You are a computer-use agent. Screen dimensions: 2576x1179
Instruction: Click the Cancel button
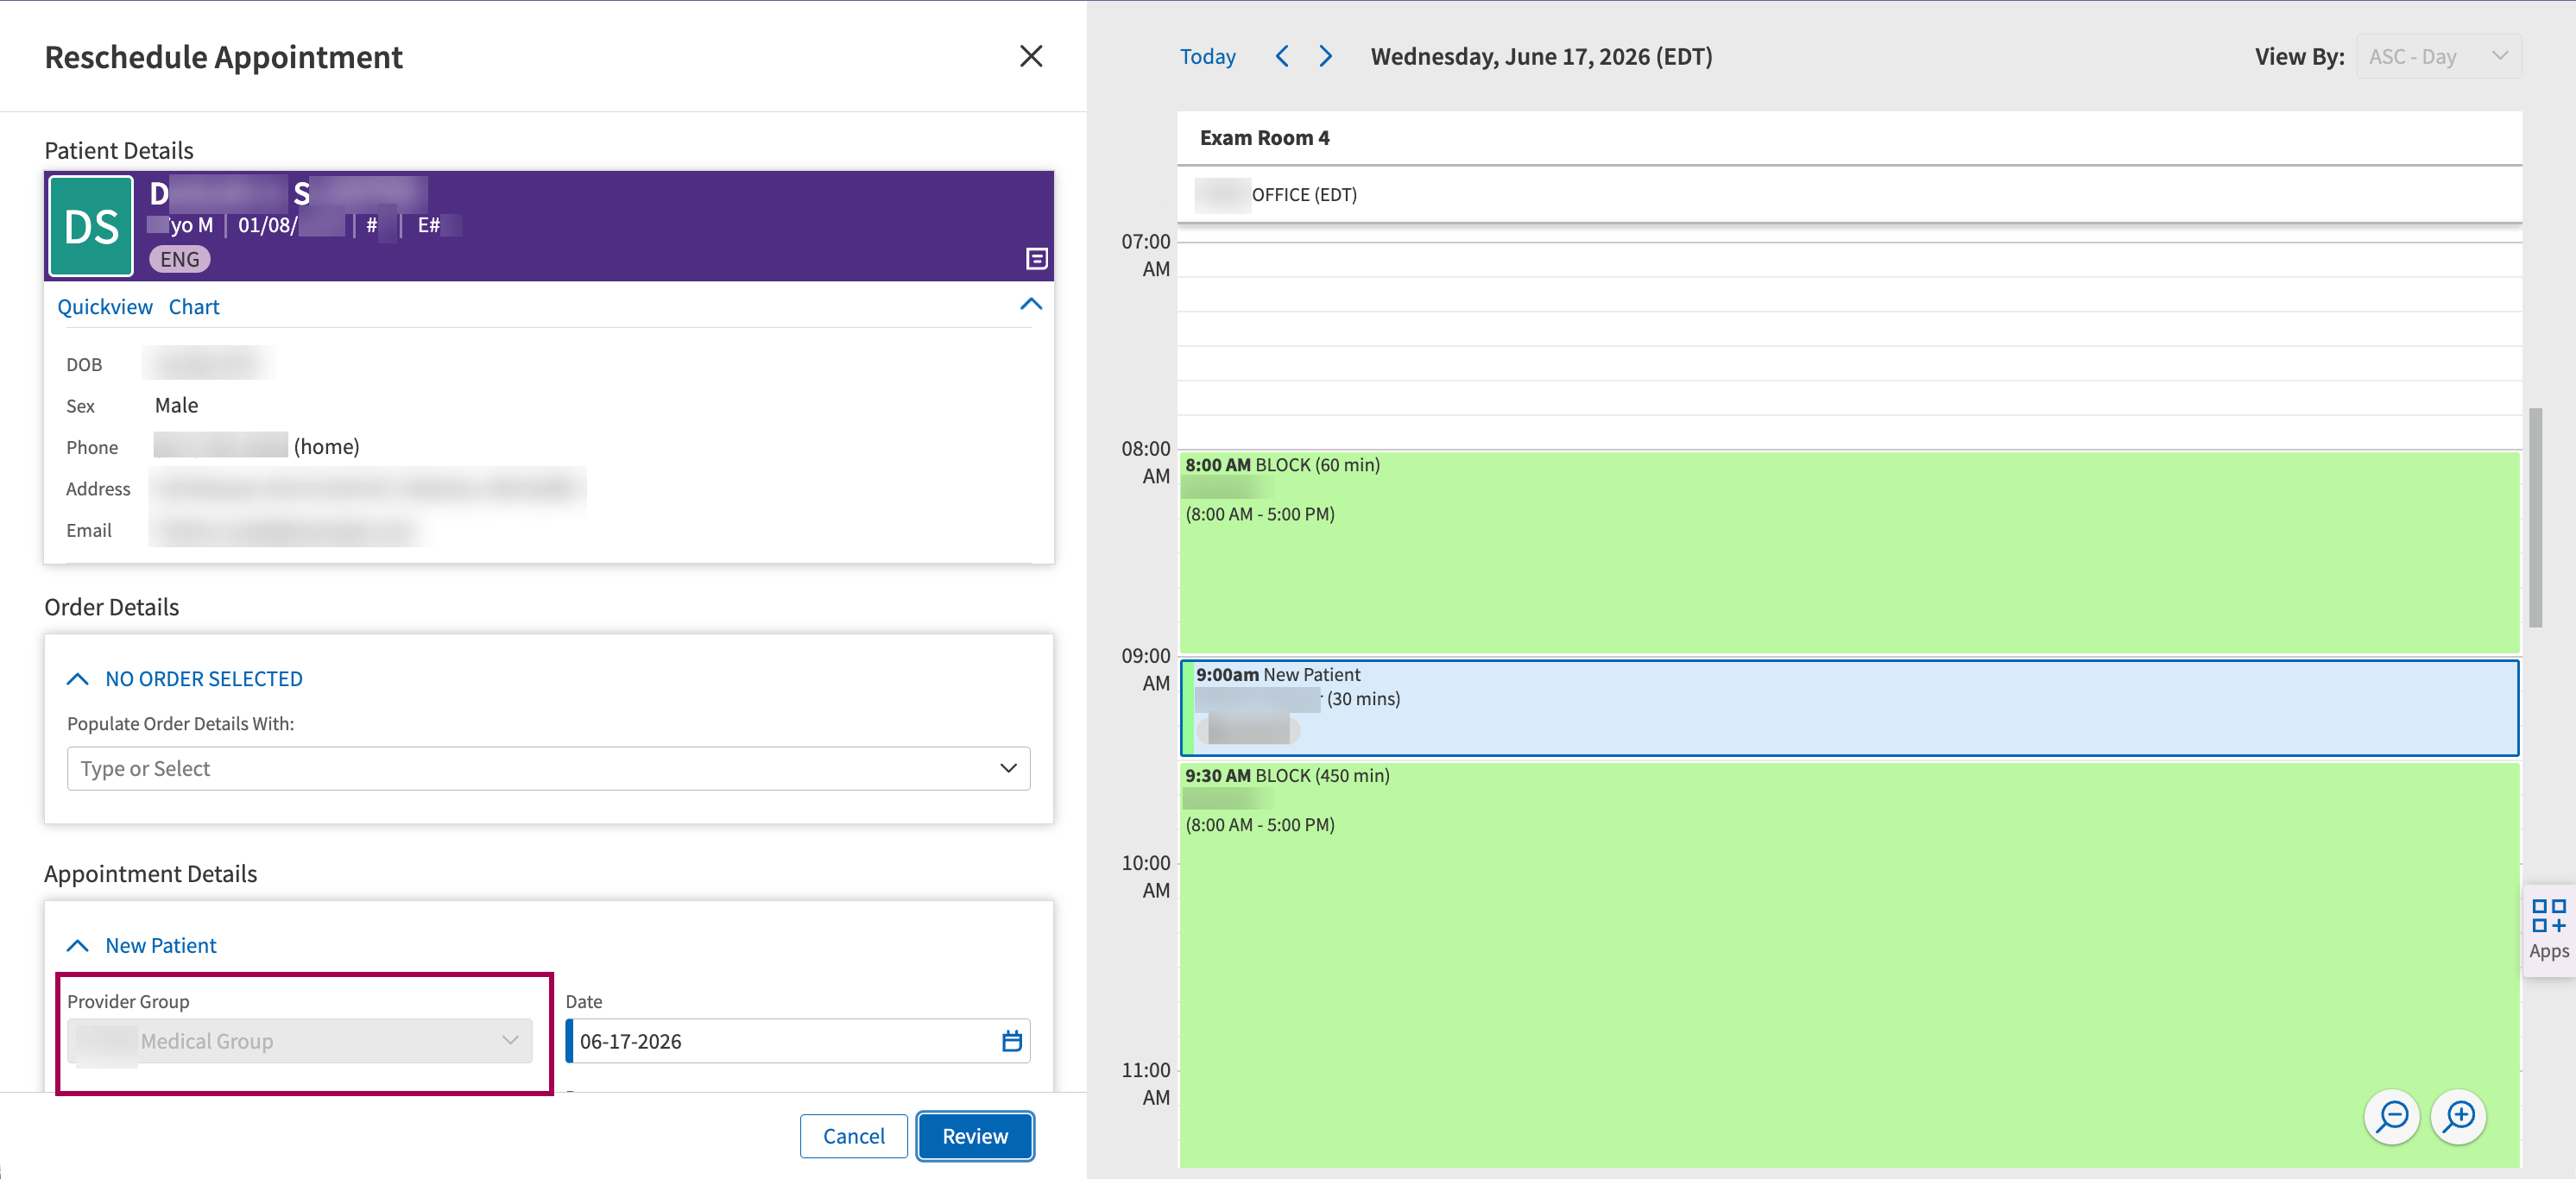click(x=853, y=1136)
